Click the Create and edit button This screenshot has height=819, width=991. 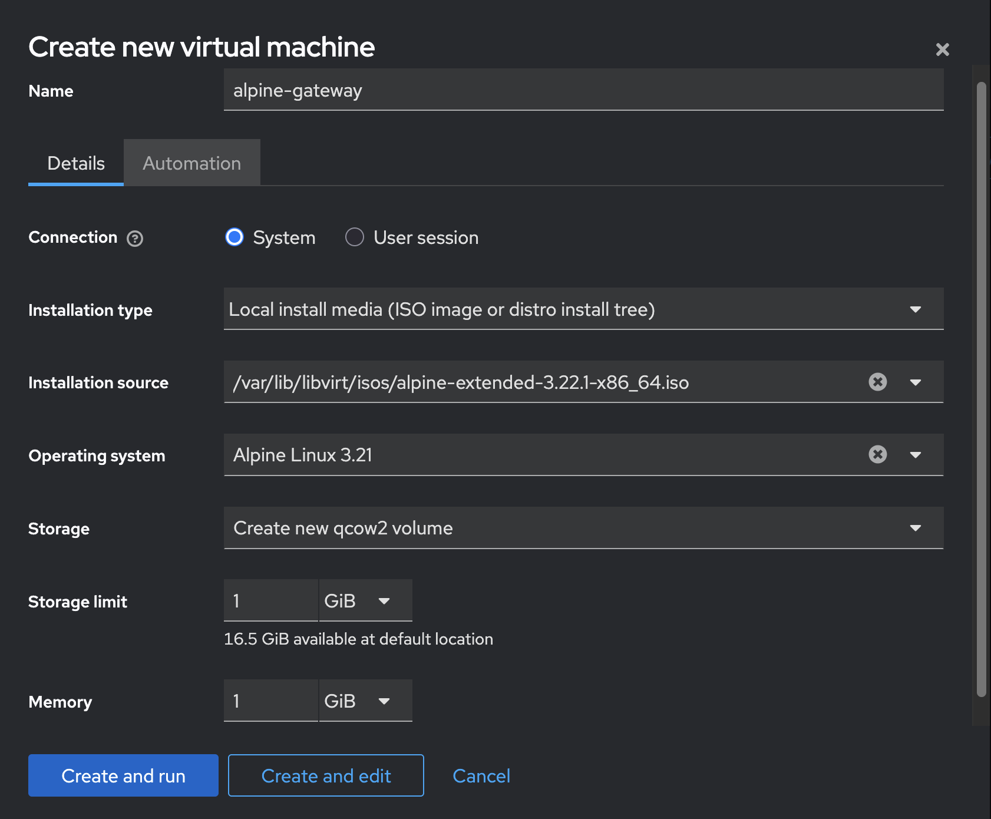[x=326, y=775]
